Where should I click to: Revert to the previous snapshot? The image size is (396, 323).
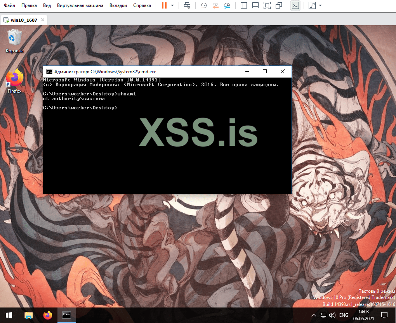pos(215,5)
